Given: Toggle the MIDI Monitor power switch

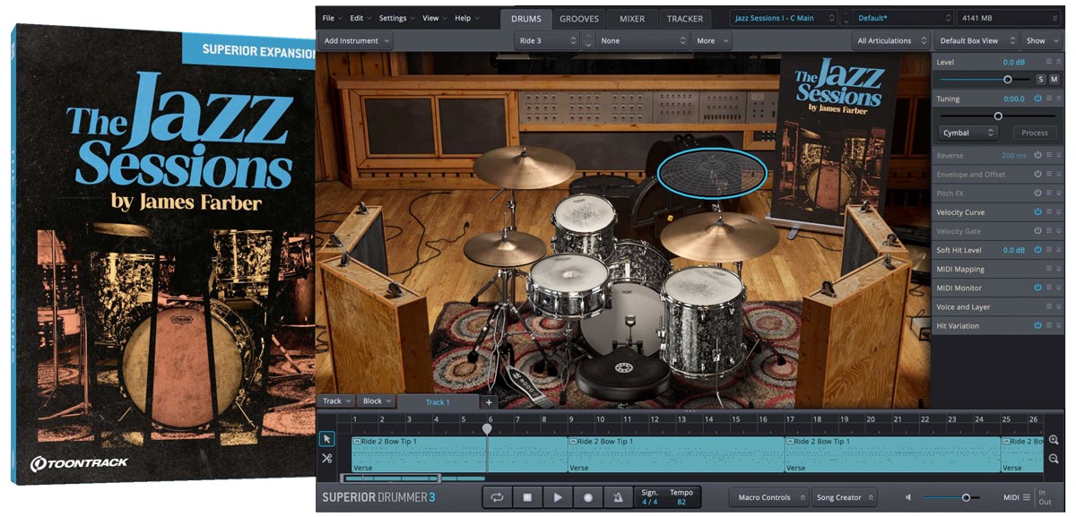Looking at the screenshot, I should coord(1037,288).
